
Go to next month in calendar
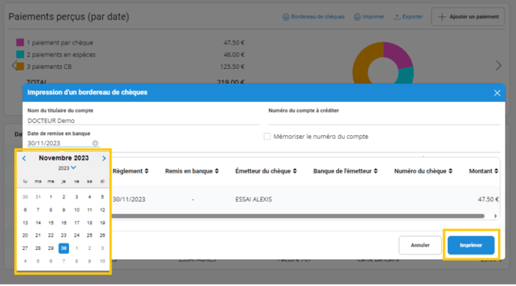click(x=104, y=158)
